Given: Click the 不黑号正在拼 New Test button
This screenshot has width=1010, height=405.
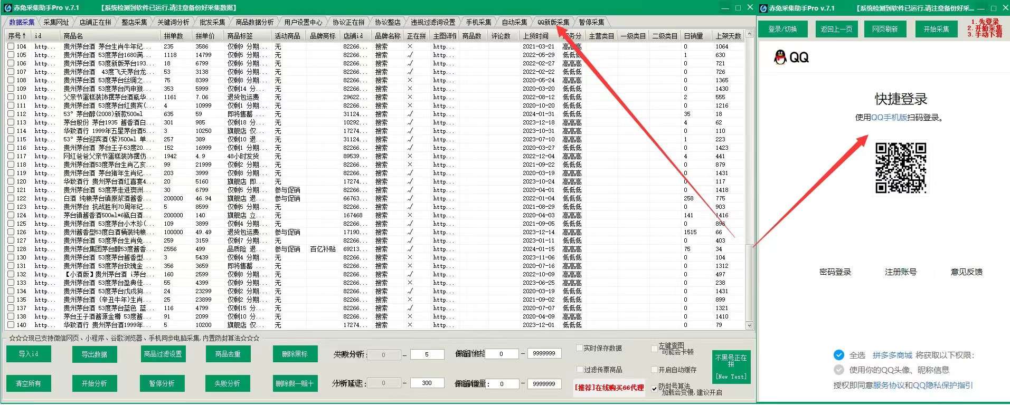Looking at the screenshot, I should point(731,367).
